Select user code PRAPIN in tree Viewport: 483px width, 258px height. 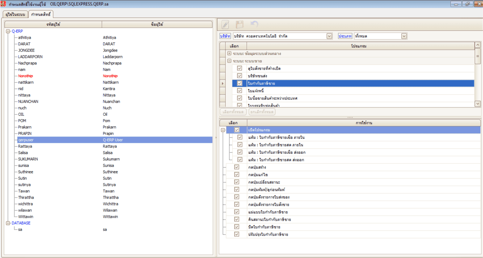coord(25,134)
